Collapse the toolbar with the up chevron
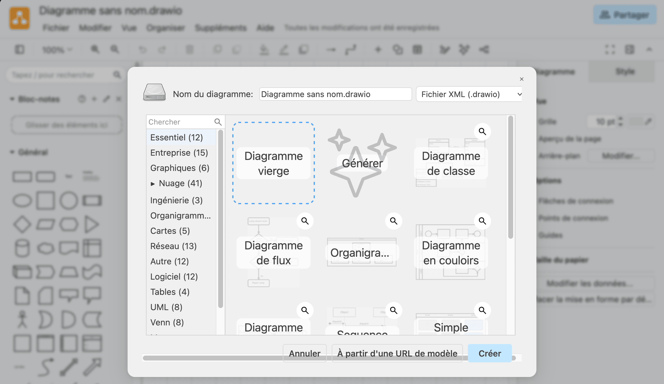 point(649,49)
